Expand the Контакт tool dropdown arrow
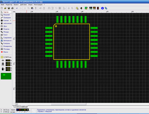 pyautogui.click(x=11, y=20)
